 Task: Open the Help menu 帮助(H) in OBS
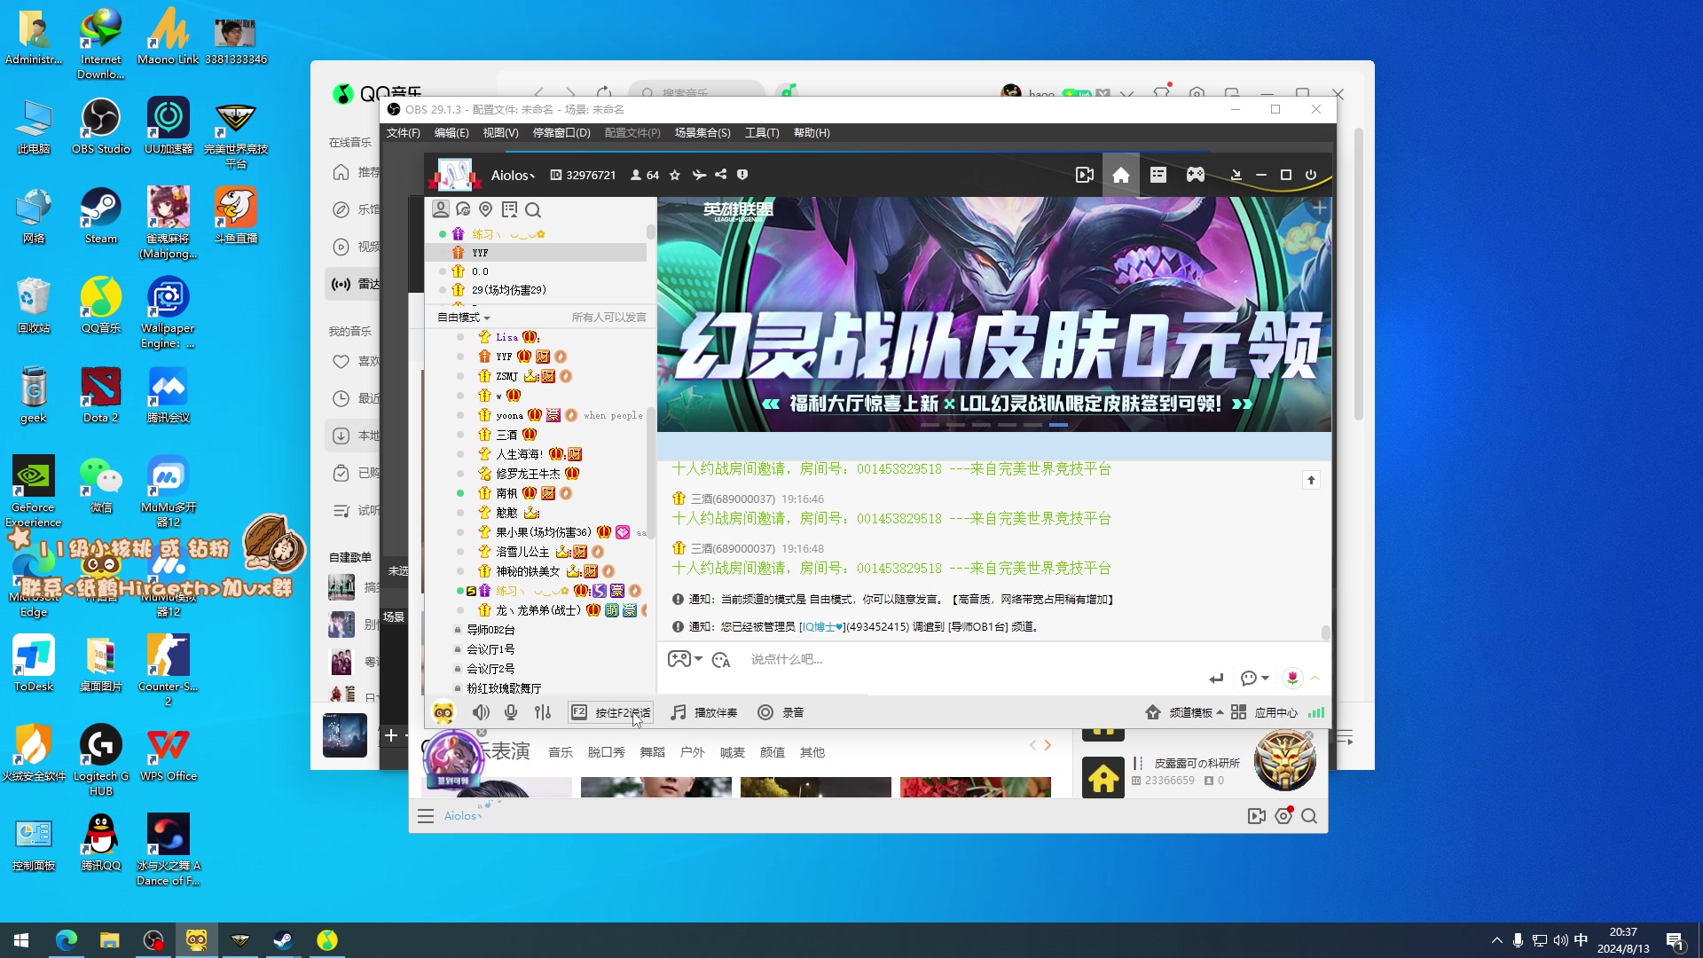click(x=812, y=133)
